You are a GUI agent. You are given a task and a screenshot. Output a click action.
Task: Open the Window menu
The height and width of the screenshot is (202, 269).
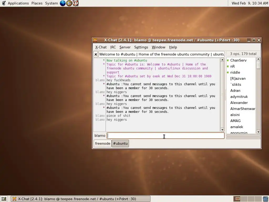pyautogui.click(x=158, y=47)
